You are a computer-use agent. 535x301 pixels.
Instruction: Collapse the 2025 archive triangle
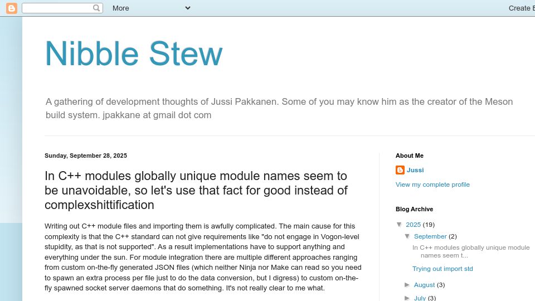399,224
